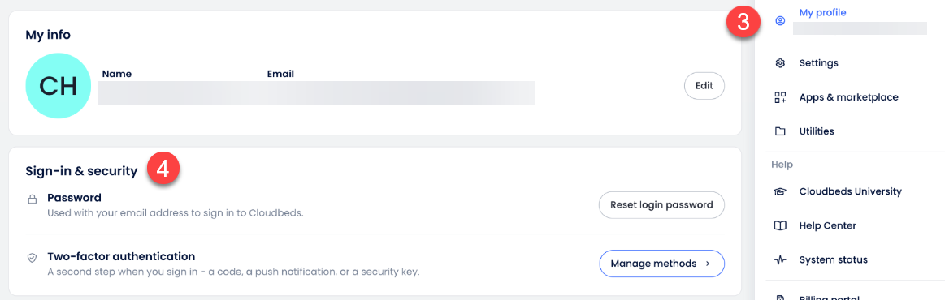
Task: Click the Utilities folder icon
Action: pos(780,131)
